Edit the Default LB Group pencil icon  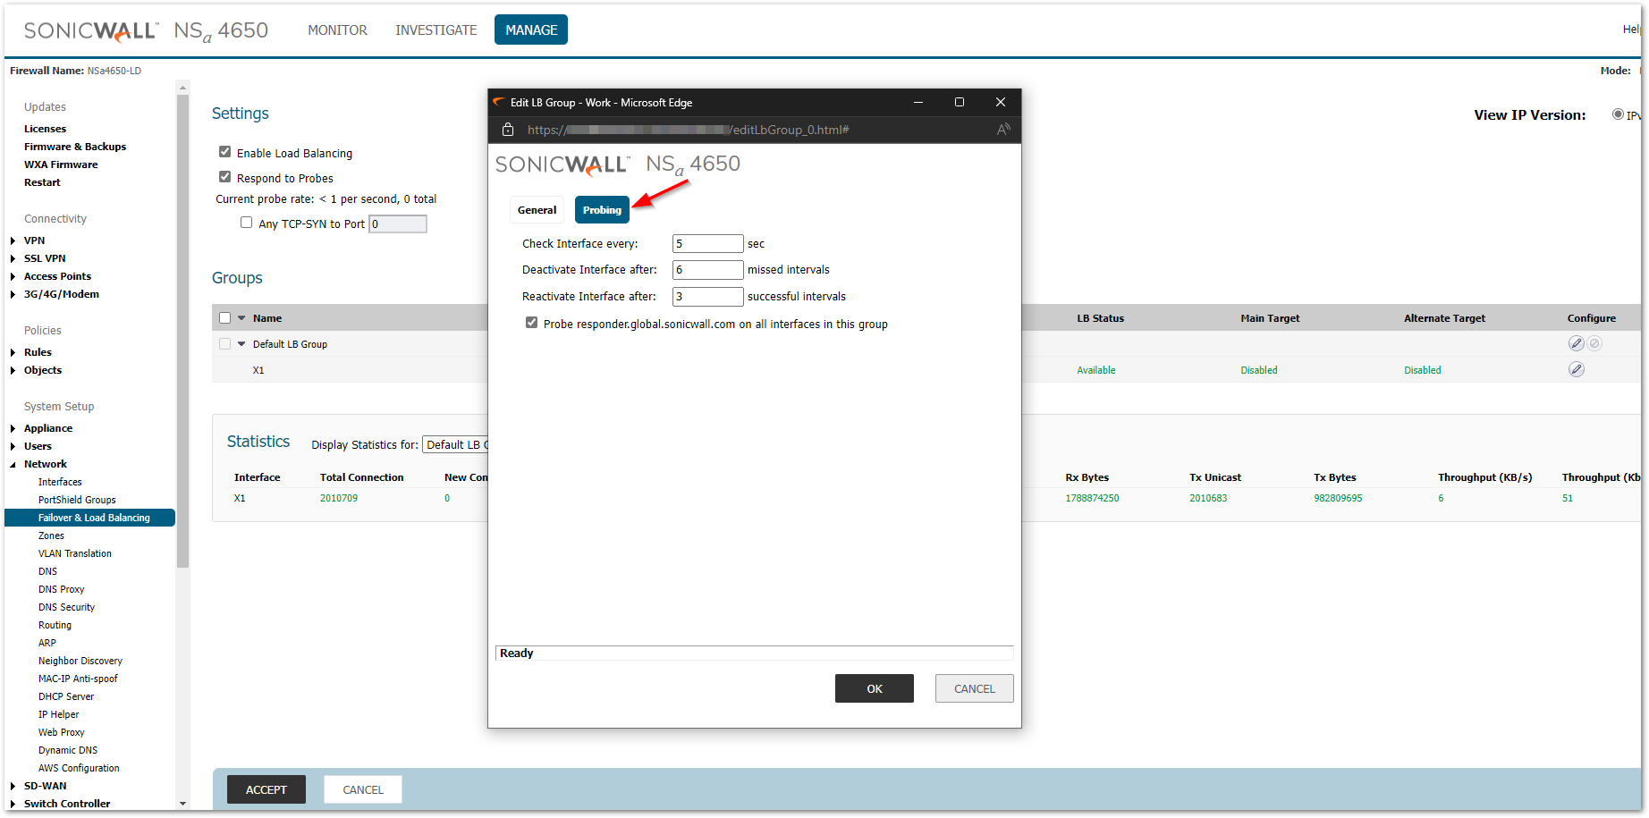(x=1576, y=343)
